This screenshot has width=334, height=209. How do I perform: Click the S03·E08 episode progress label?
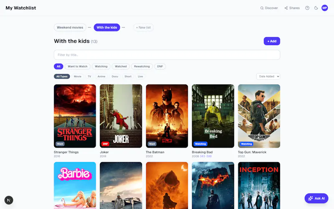tap(206, 156)
